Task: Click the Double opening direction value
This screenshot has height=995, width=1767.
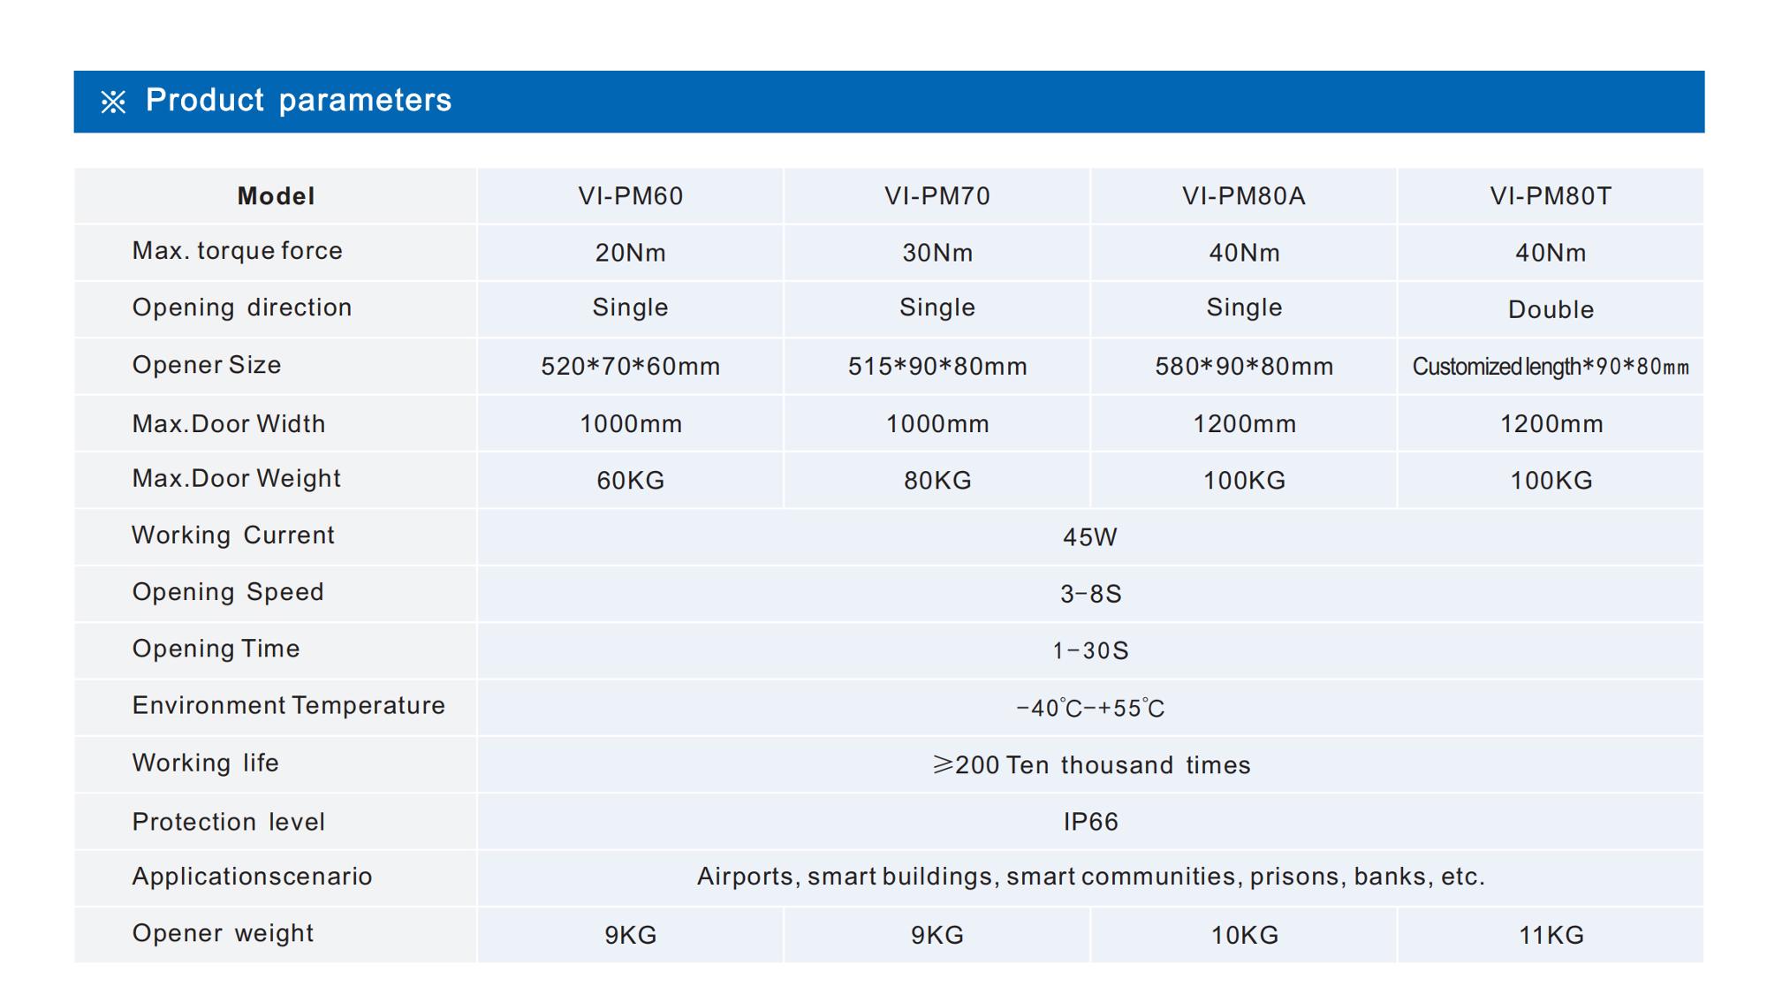Action: tap(1551, 310)
